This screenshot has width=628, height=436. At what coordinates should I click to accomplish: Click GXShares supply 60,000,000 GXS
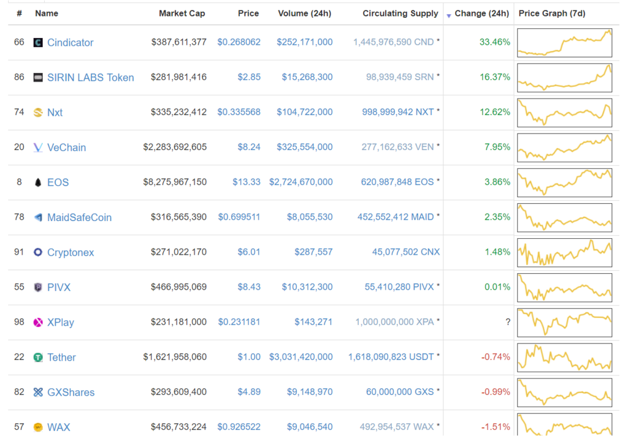tap(400, 392)
